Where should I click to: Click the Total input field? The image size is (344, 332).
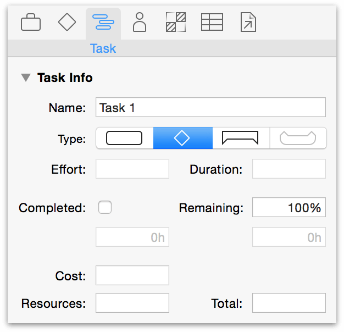click(289, 303)
